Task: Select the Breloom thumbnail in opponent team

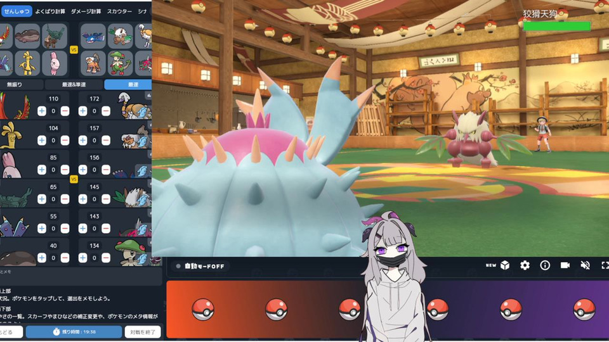Action: 120,63
